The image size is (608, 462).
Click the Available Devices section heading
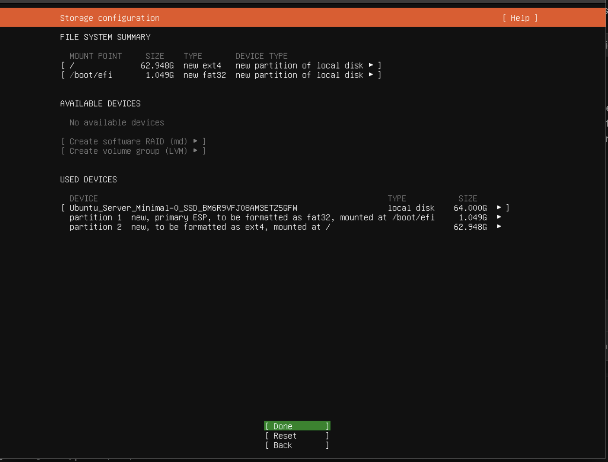(100, 104)
